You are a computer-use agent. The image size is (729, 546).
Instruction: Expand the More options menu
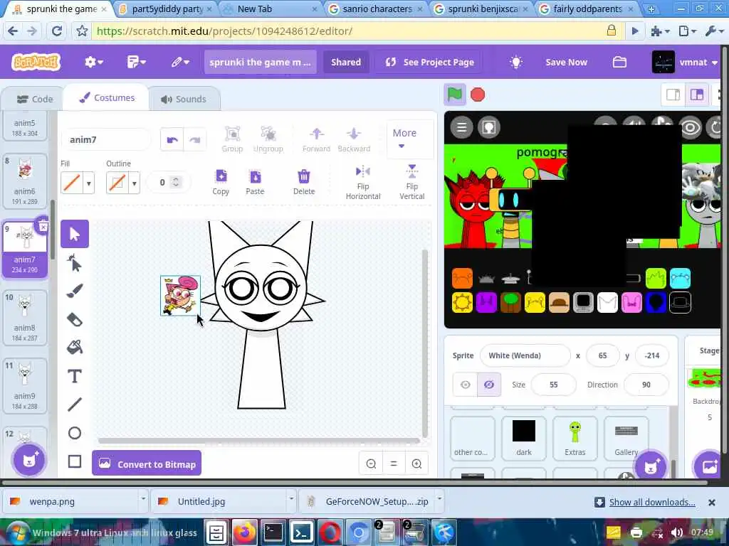[x=404, y=139]
